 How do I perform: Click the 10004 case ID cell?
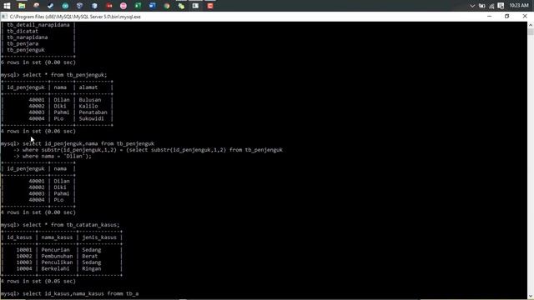pos(24,268)
